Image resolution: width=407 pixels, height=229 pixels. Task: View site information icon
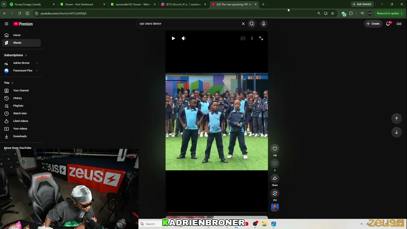[x=36, y=13]
